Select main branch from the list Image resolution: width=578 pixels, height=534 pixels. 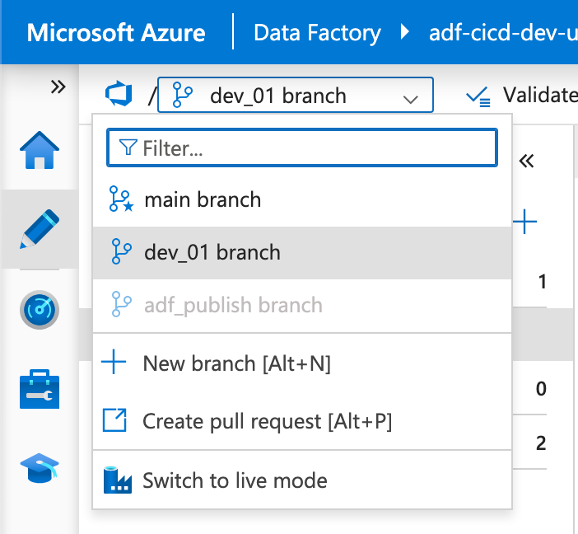click(x=302, y=199)
